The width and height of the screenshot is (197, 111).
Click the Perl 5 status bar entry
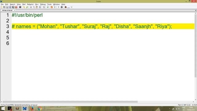point(180,105)
